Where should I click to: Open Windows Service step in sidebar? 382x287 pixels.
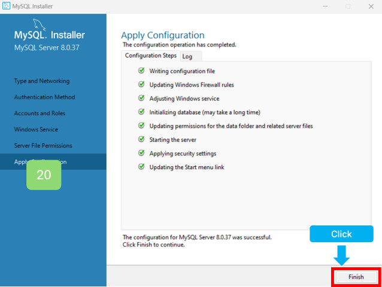[x=36, y=129]
